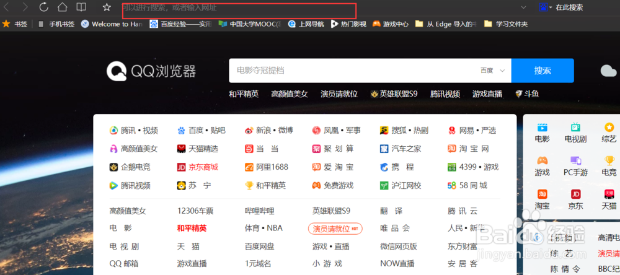Viewport: 620px width, 275px height.
Task: Open 热门影视 bookmark
Action: (x=348, y=24)
